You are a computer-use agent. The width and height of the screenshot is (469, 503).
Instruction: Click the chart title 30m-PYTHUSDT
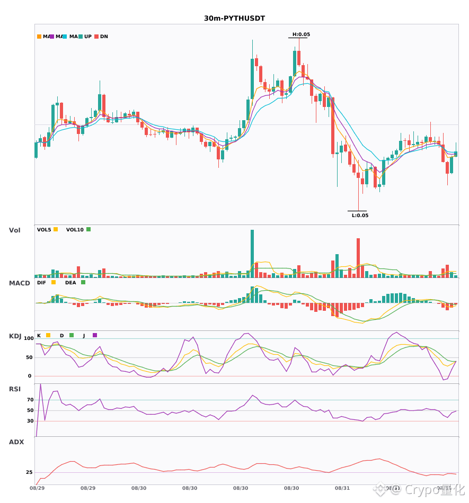point(235,19)
